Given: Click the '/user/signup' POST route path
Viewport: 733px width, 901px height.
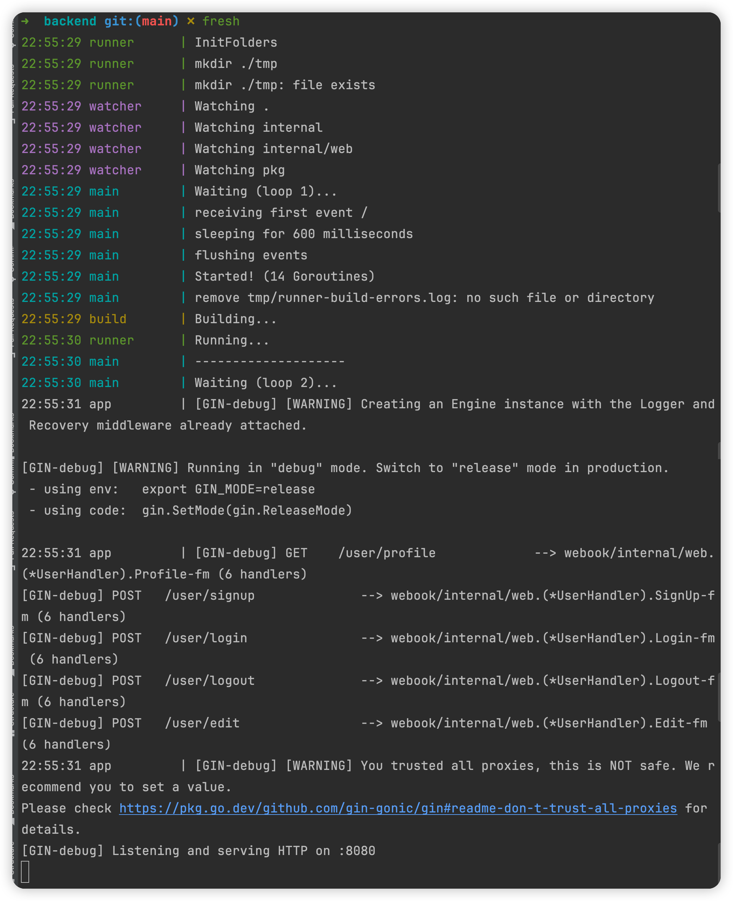Looking at the screenshot, I should [x=209, y=595].
